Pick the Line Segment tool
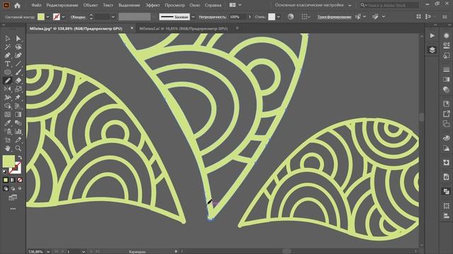The image size is (453, 254). (x=18, y=64)
